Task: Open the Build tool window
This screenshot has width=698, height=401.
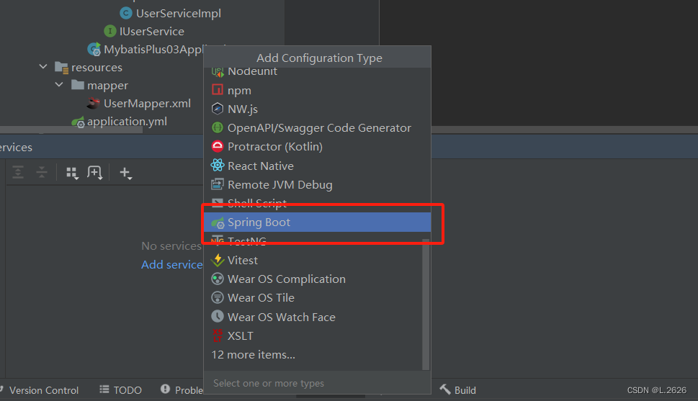Action: [x=459, y=390]
